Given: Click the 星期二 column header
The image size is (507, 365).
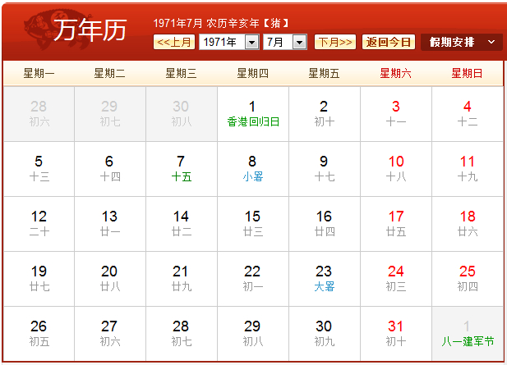Looking at the screenshot, I should point(109,73).
